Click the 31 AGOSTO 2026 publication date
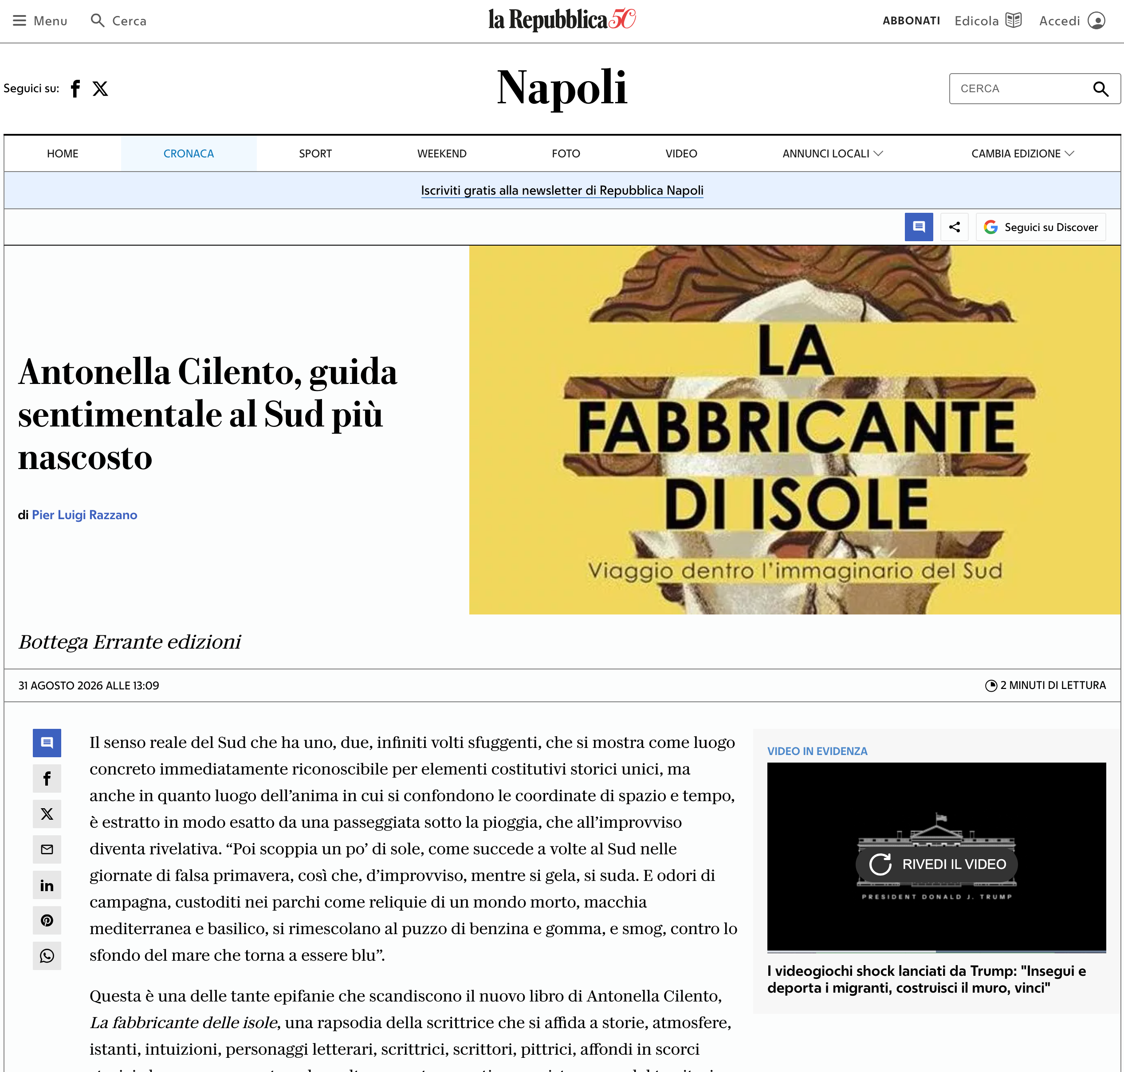Screen dimensions: 1124x1072 [x=89, y=685]
